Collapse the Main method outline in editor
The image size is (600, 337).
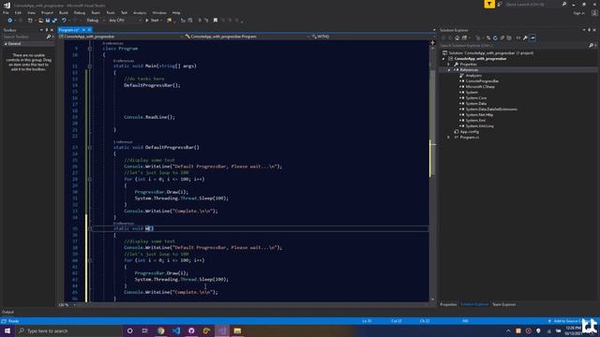(x=90, y=66)
